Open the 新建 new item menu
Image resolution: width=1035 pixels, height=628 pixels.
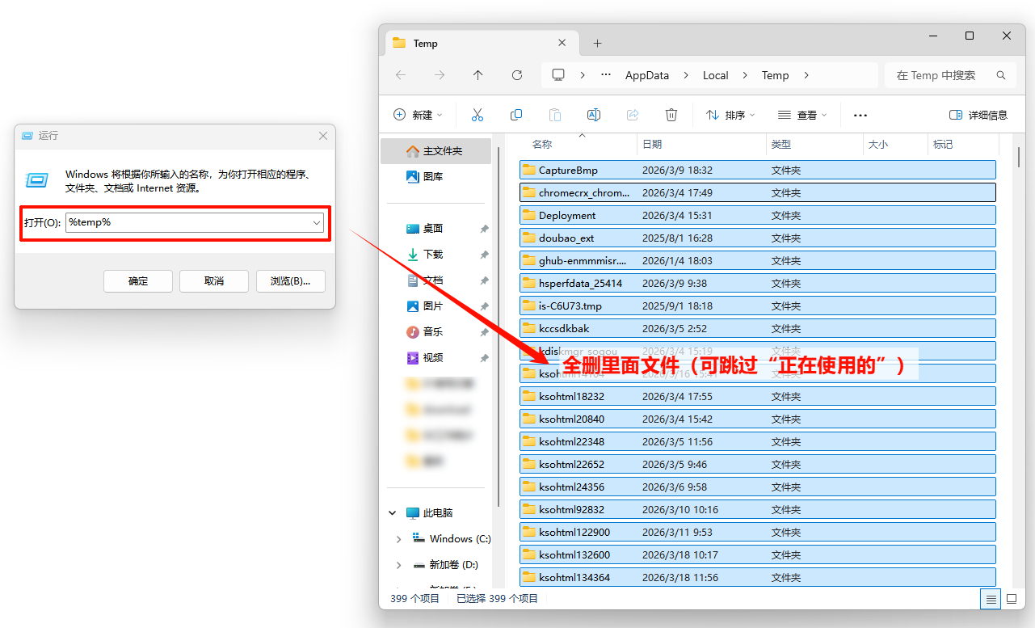418,115
